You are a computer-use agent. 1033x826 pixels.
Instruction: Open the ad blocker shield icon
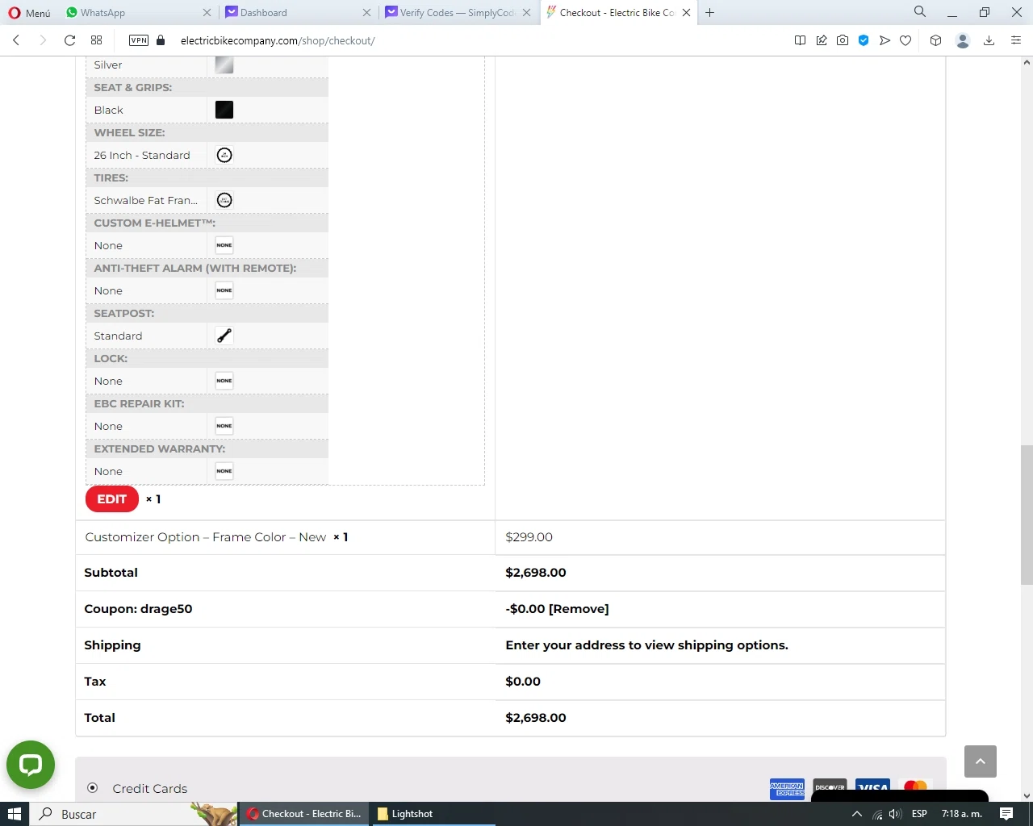(864, 40)
